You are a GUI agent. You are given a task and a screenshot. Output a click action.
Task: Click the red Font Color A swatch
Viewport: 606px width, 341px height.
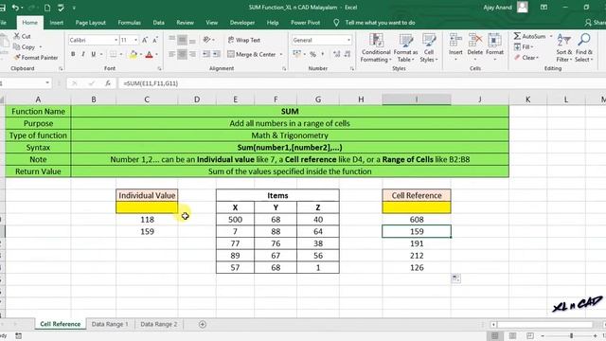150,54
